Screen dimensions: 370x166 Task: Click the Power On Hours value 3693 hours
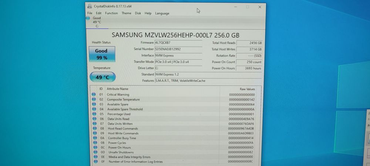tap(249, 68)
